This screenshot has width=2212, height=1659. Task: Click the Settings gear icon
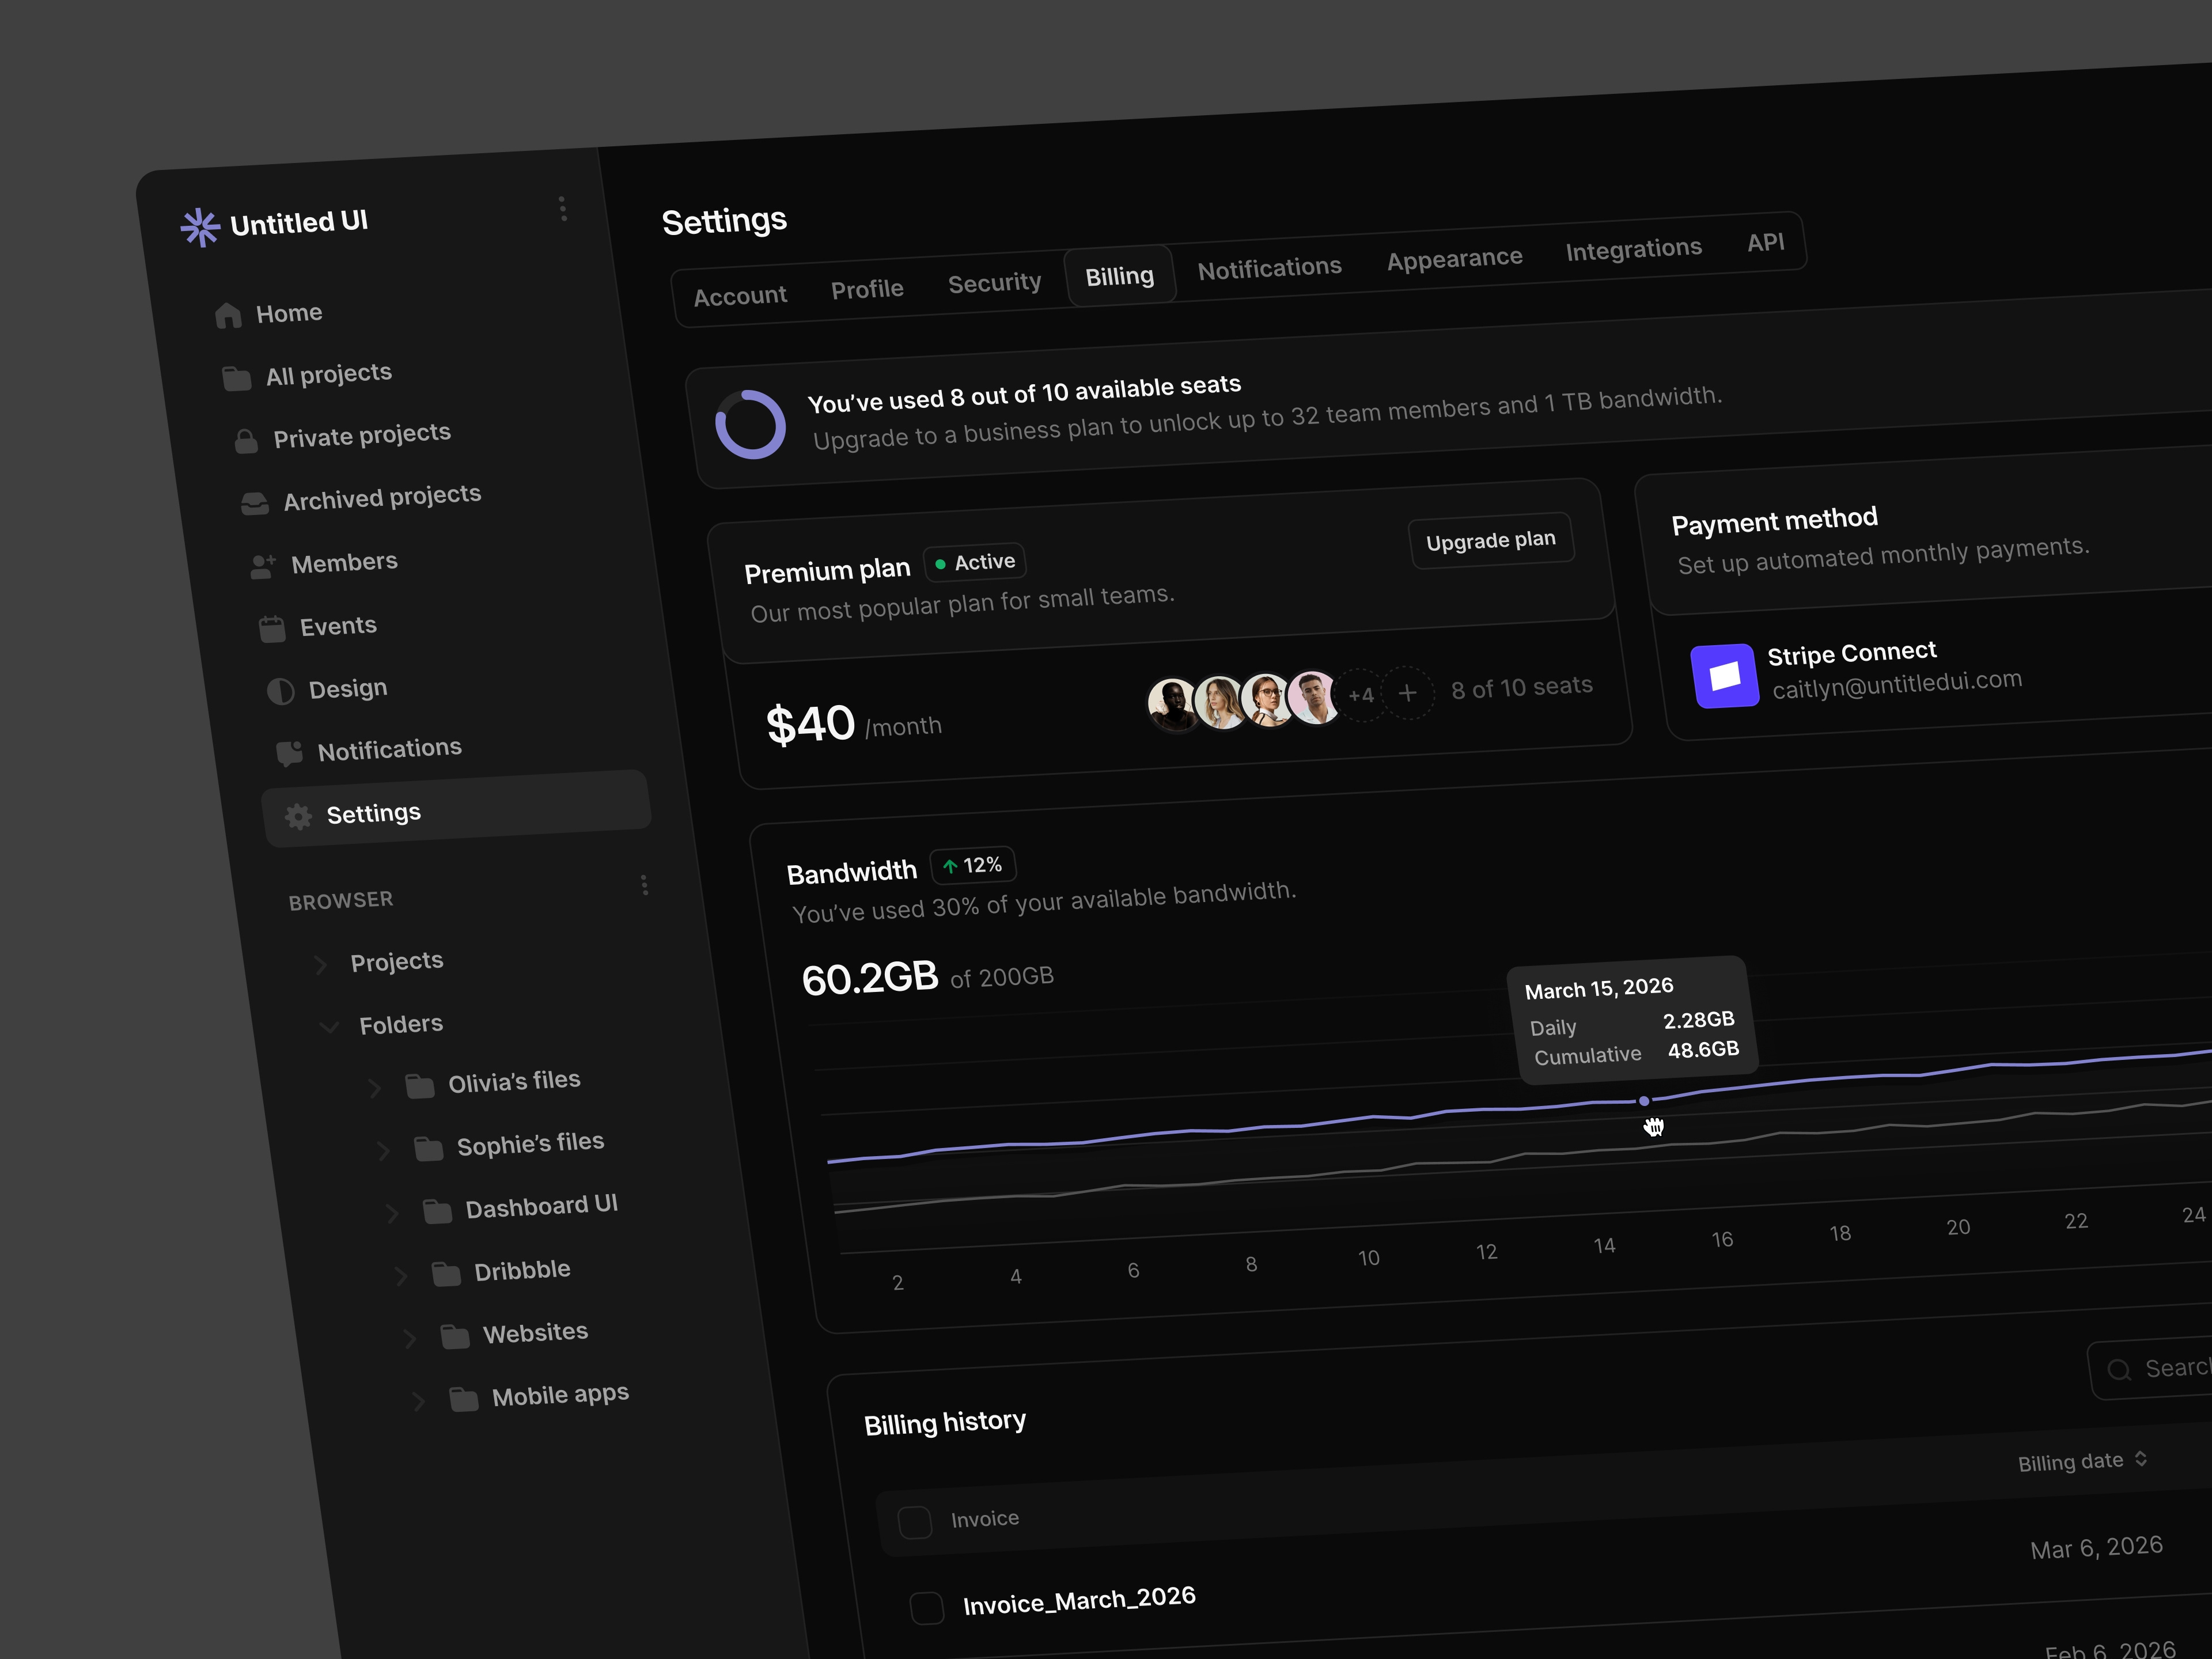point(298,816)
